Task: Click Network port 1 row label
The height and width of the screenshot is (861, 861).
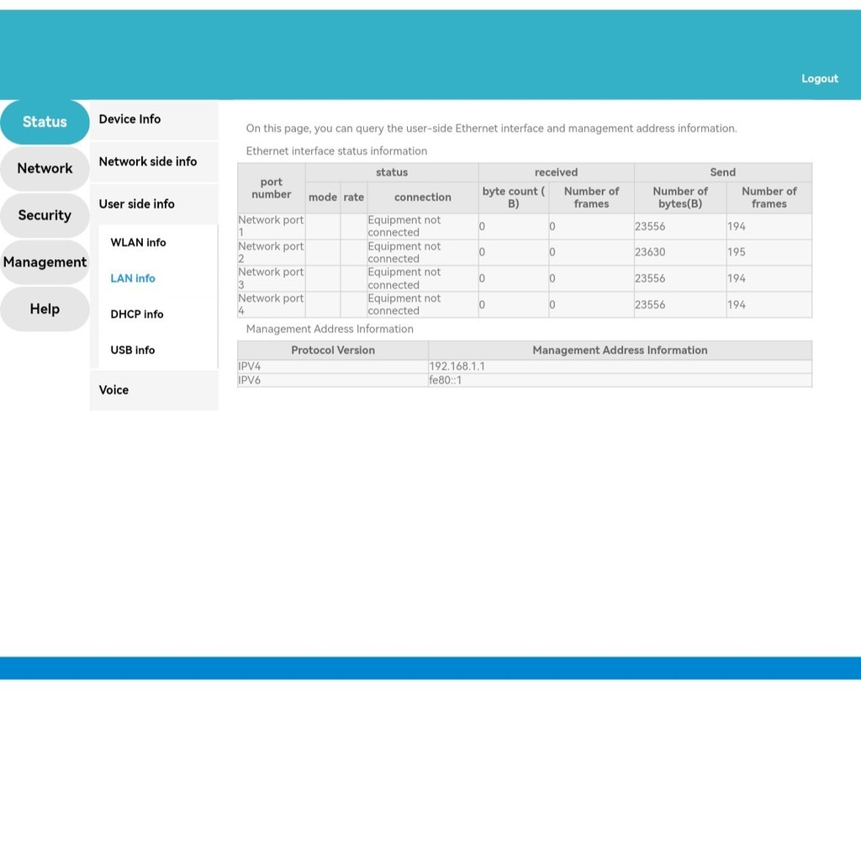Action: tap(271, 226)
